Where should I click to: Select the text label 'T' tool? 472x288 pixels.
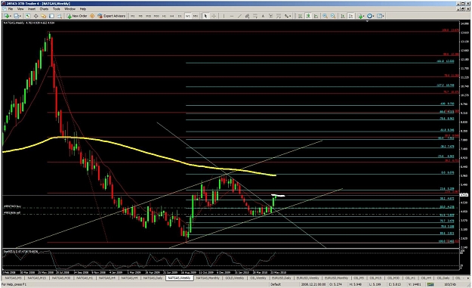270,16
